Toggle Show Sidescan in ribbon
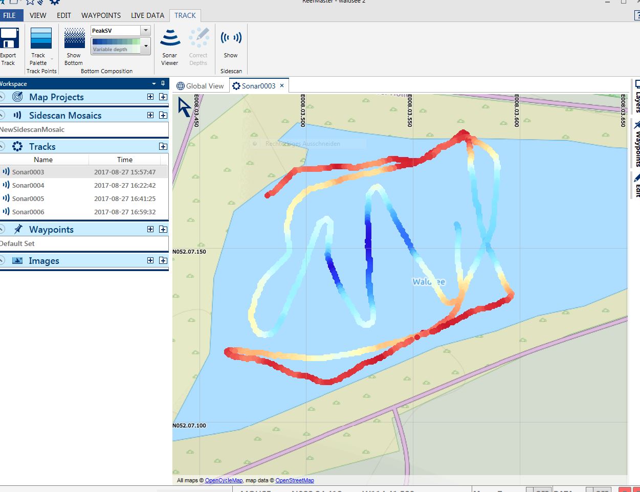640x492 pixels. (x=231, y=38)
